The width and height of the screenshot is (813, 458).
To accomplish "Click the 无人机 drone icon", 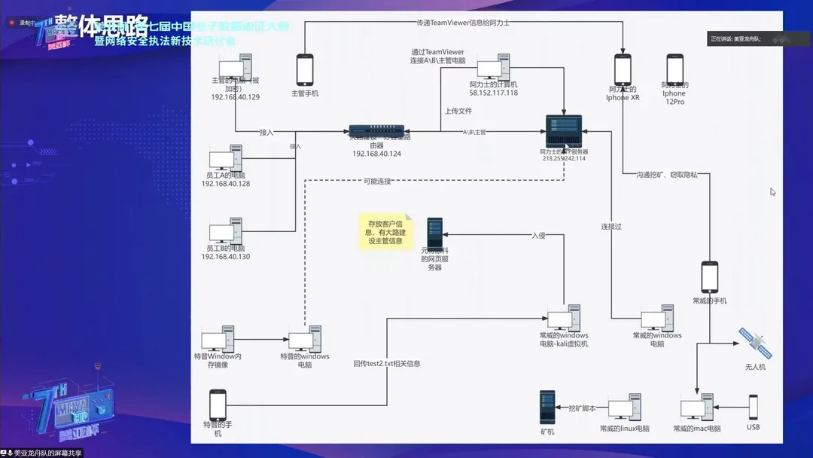I will click(756, 343).
